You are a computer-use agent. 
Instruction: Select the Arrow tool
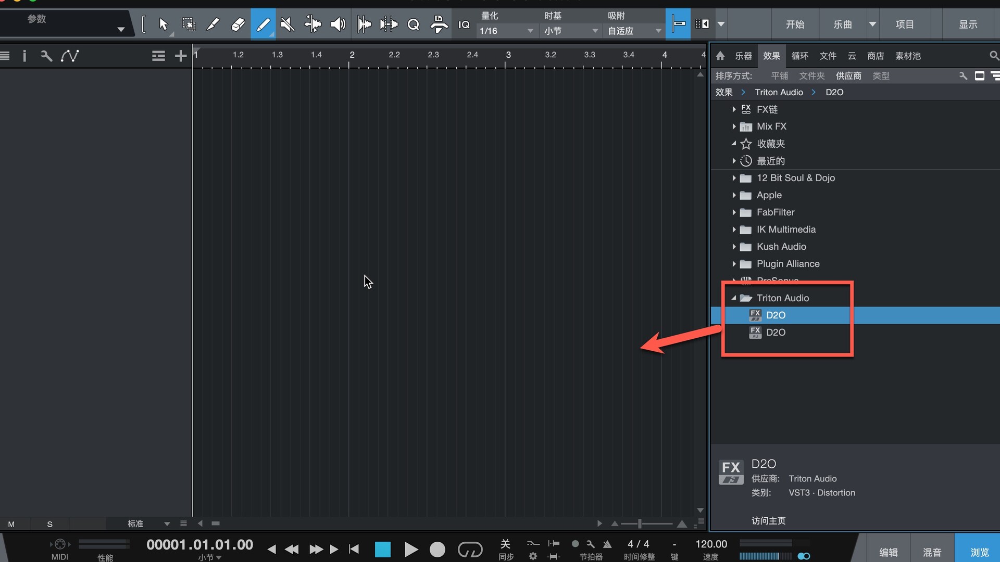click(x=163, y=24)
